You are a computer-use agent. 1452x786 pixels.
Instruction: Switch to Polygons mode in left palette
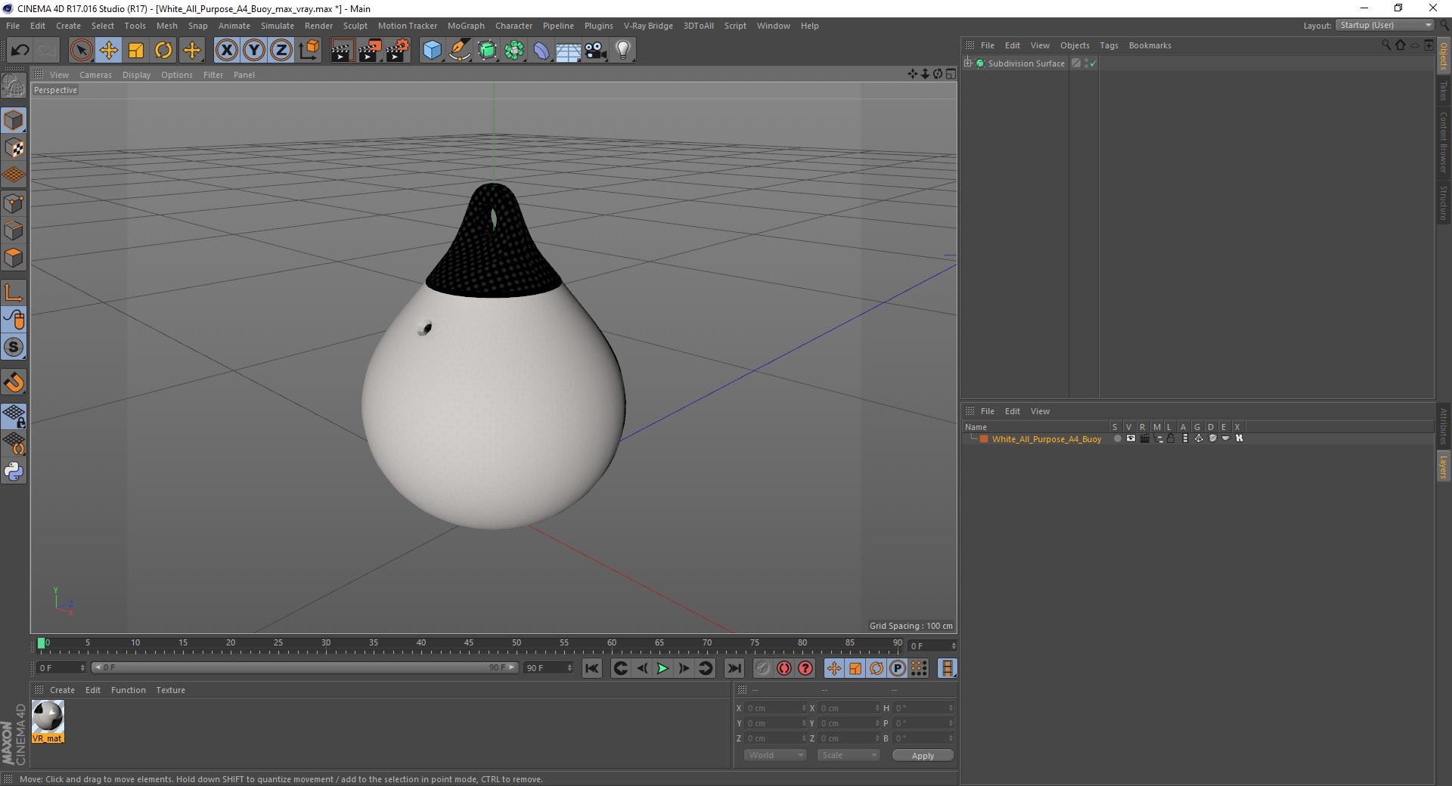(x=14, y=258)
